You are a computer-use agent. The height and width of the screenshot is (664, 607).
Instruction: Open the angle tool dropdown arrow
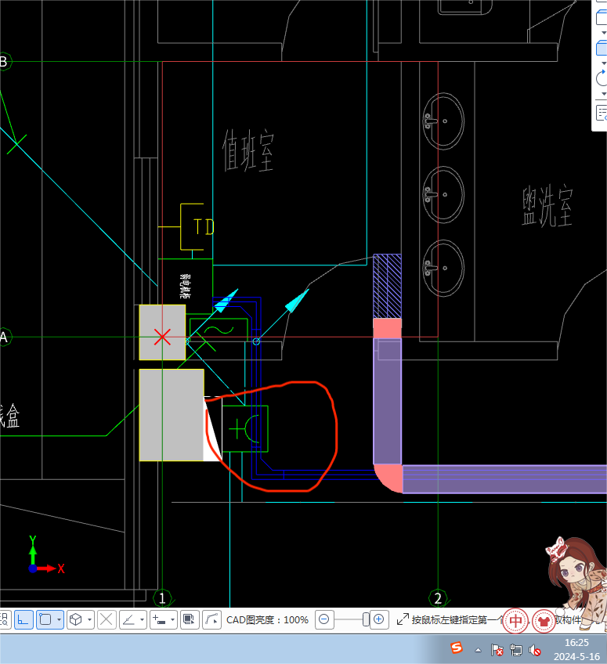142,620
